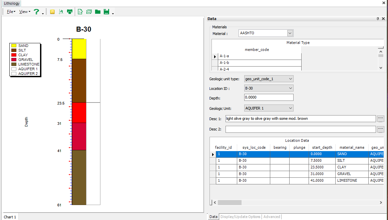Screen dimensions: 388x220
Task: Click the ellipsis button beside Desc 1
Action: pyautogui.click(x=380, y=118)
